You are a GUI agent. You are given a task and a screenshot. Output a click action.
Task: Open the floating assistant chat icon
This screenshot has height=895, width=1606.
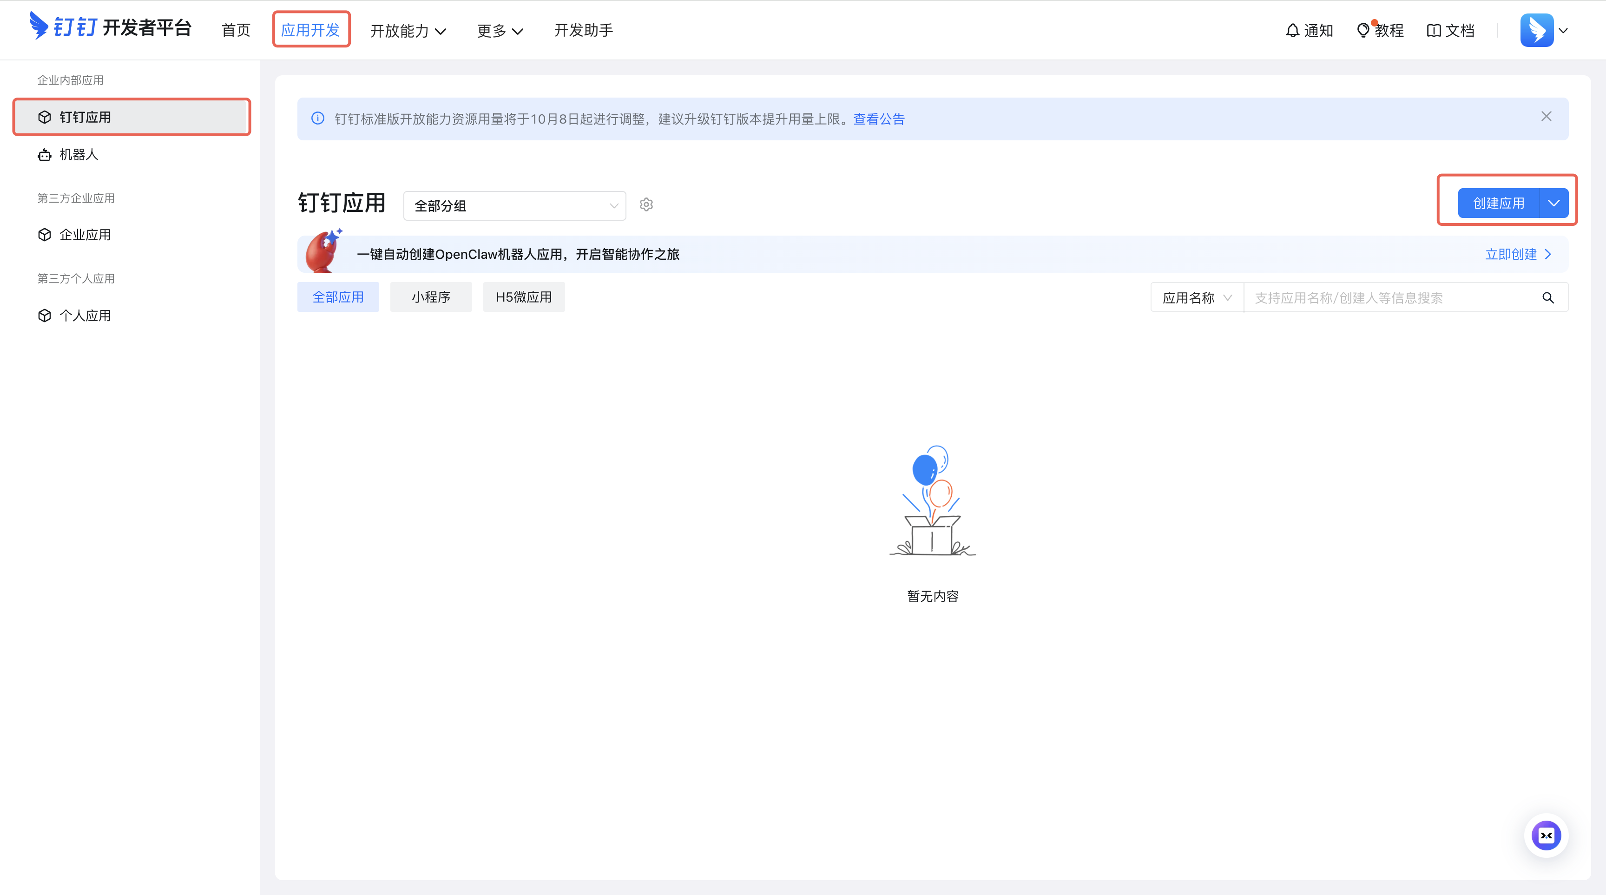pyautogui.click(x=1546, y=835)
